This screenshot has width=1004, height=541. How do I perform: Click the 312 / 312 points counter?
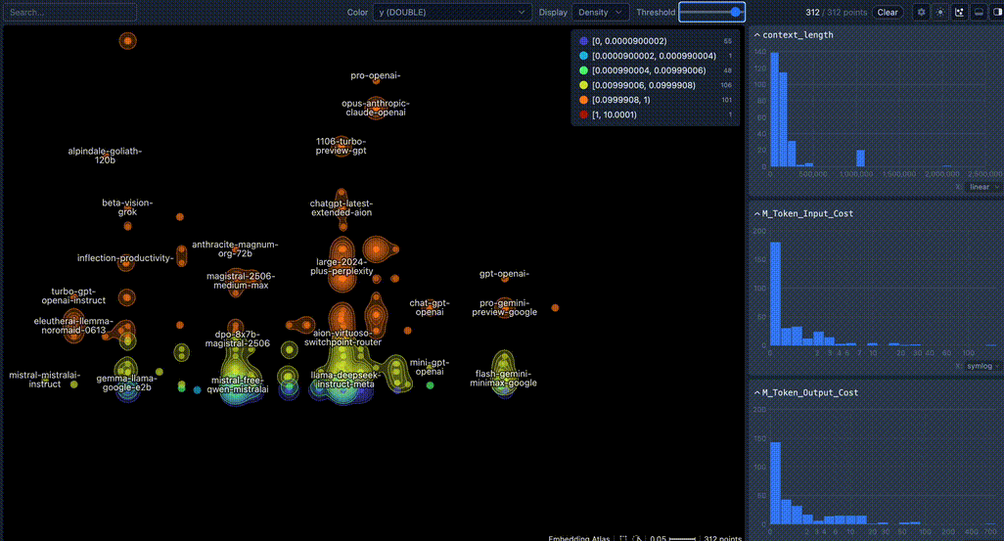(837, 12)
